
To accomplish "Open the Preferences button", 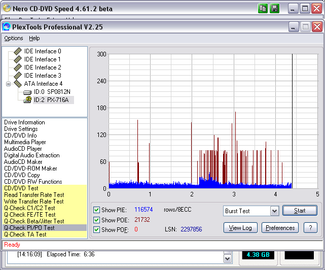I will [280, 228].
